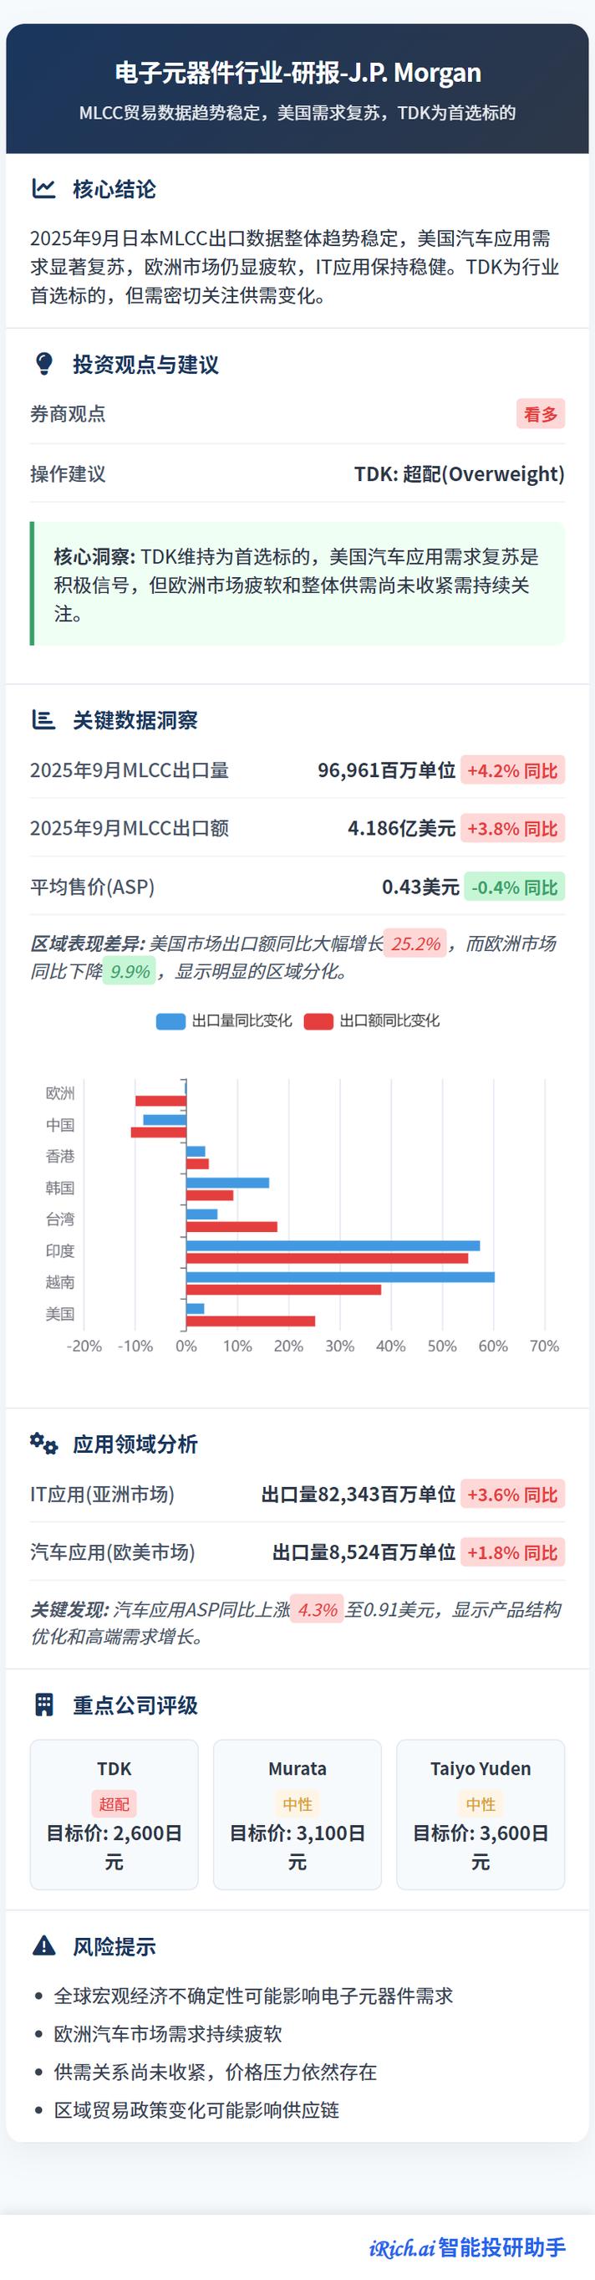The width and height of the screenshot is (595, 2280).
Task: Open the TDK rating card
Action: coord(114,1814)
